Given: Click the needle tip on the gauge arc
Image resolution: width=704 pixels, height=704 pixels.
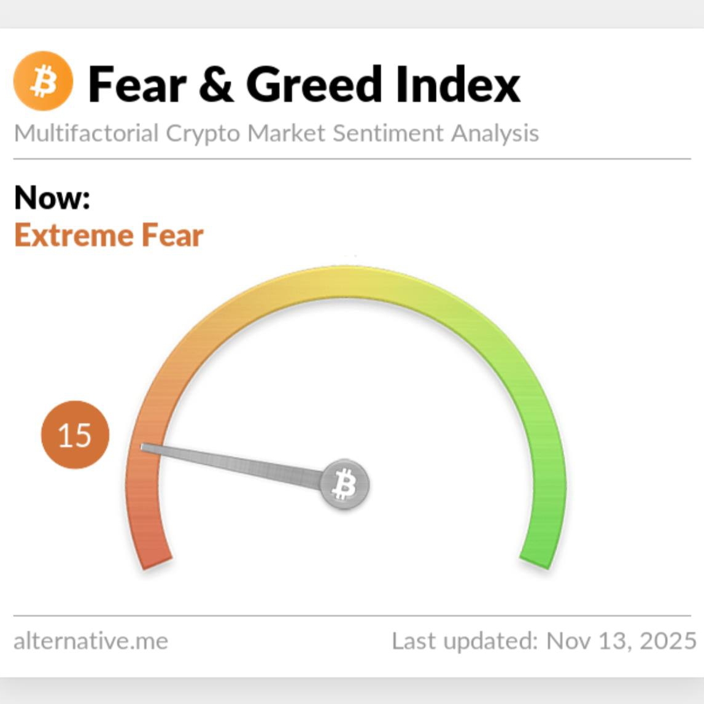Looking at the screenshot, I should (145, 447).
